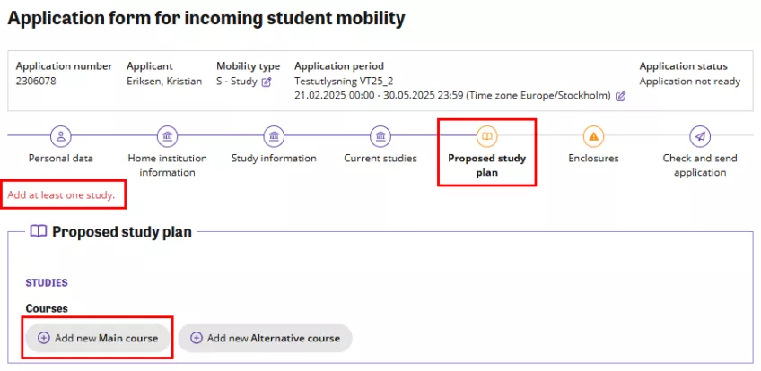The image size is (761, 371).
Task: Click the Proposed study plan book icon
Action: [x=487, y=136]
